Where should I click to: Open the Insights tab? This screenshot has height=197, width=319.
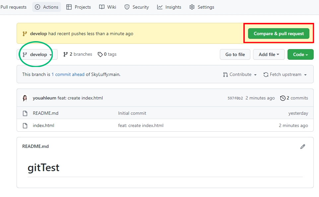click(169, 7)
